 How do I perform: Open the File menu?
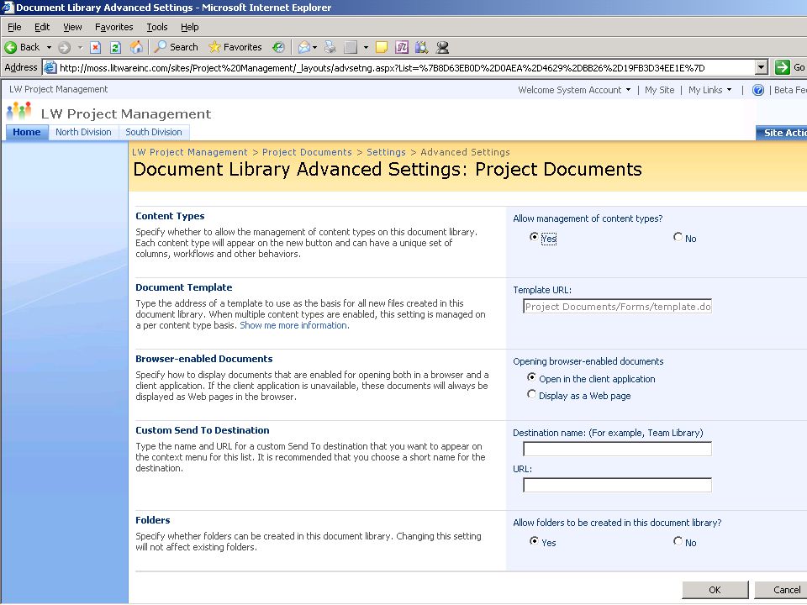tap(14, 27)
